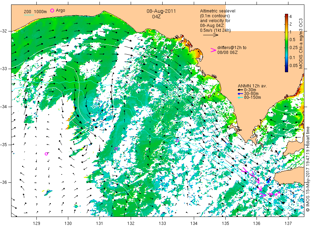Click the longitude axis label '136'
This screenshot has width=312, height=228.
pos(257,224)
